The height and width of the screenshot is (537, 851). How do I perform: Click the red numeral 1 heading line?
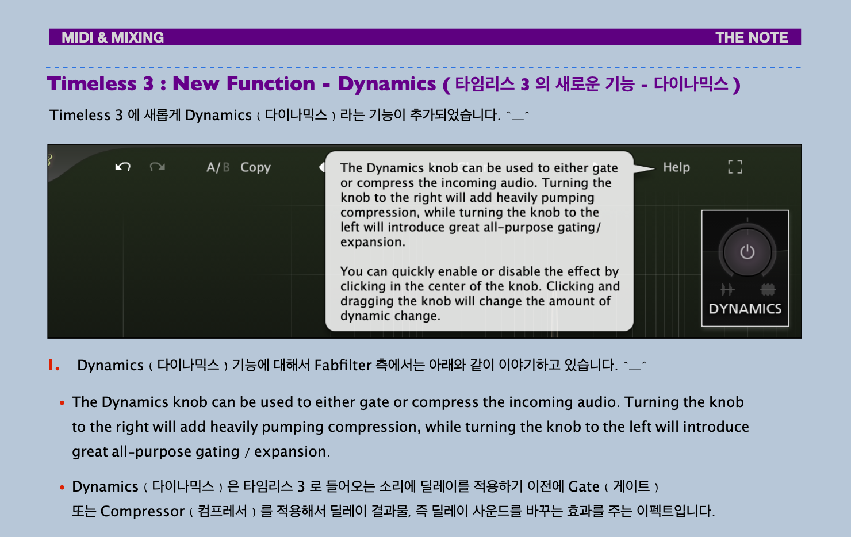coord(348,365)
